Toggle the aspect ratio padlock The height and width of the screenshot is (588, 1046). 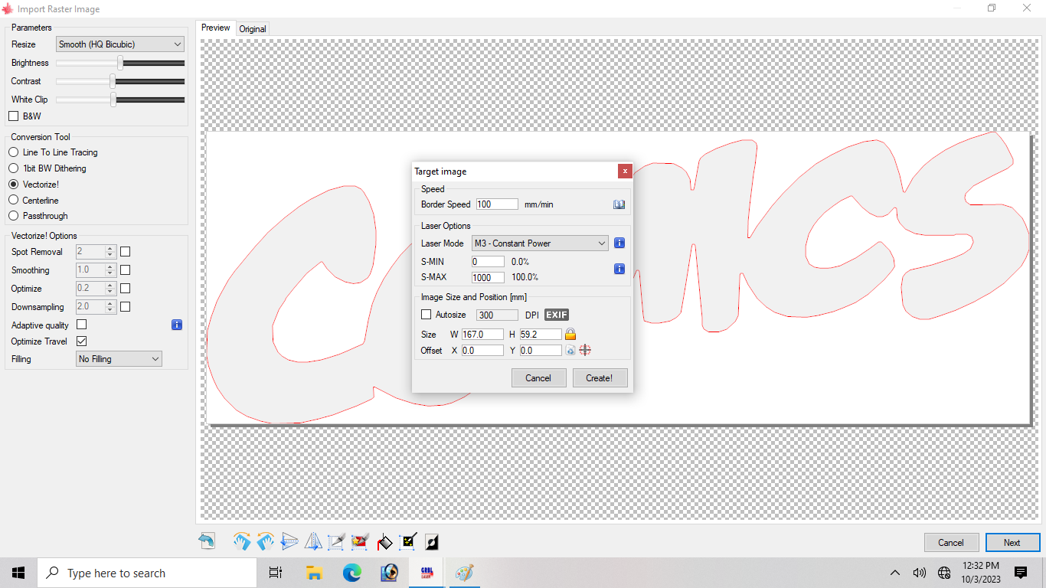(570, 334)
